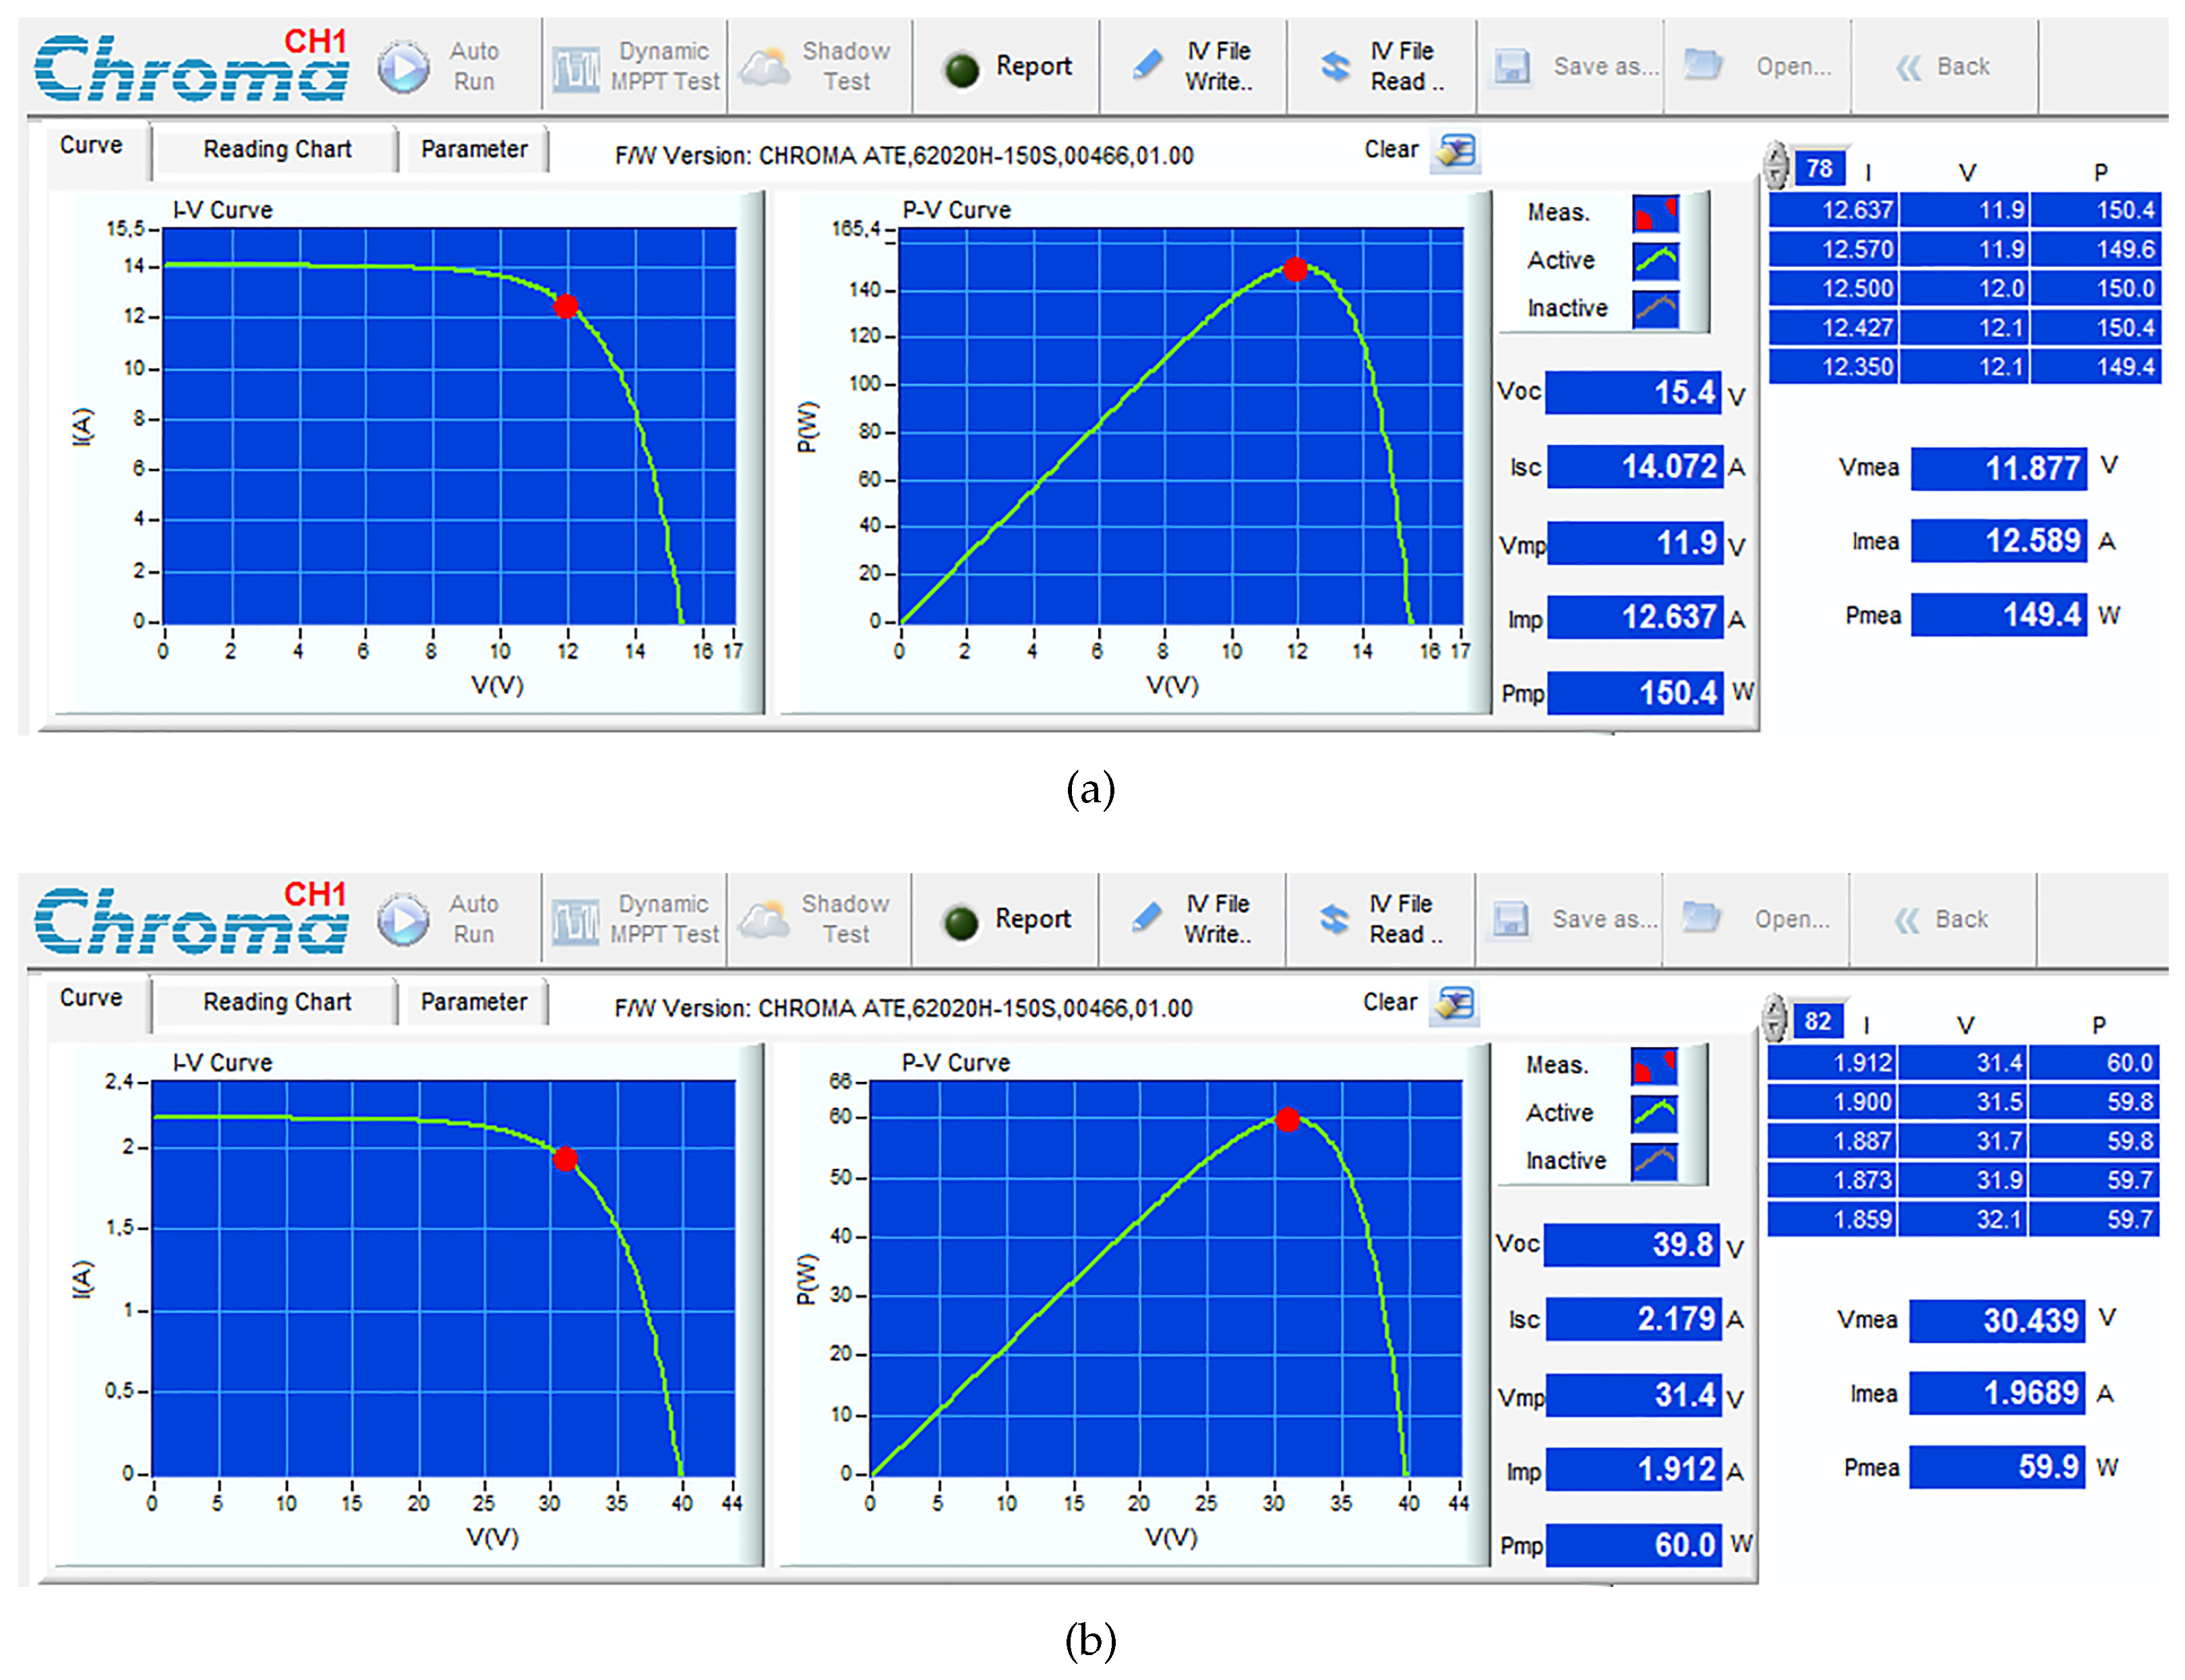
Task: Toggle the Report indicator in panel (b)
Action: tap(961, 922)
